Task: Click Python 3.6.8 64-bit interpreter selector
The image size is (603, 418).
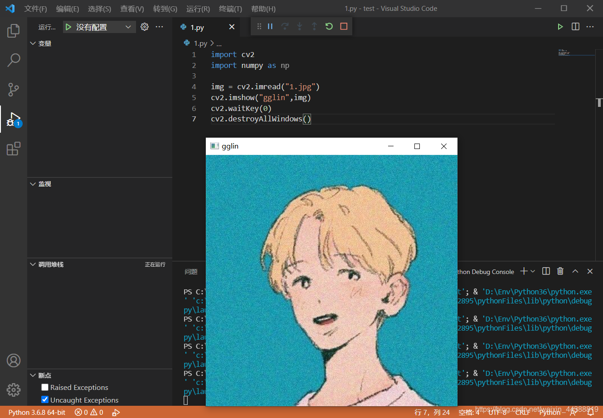Action: coord(36,412)
